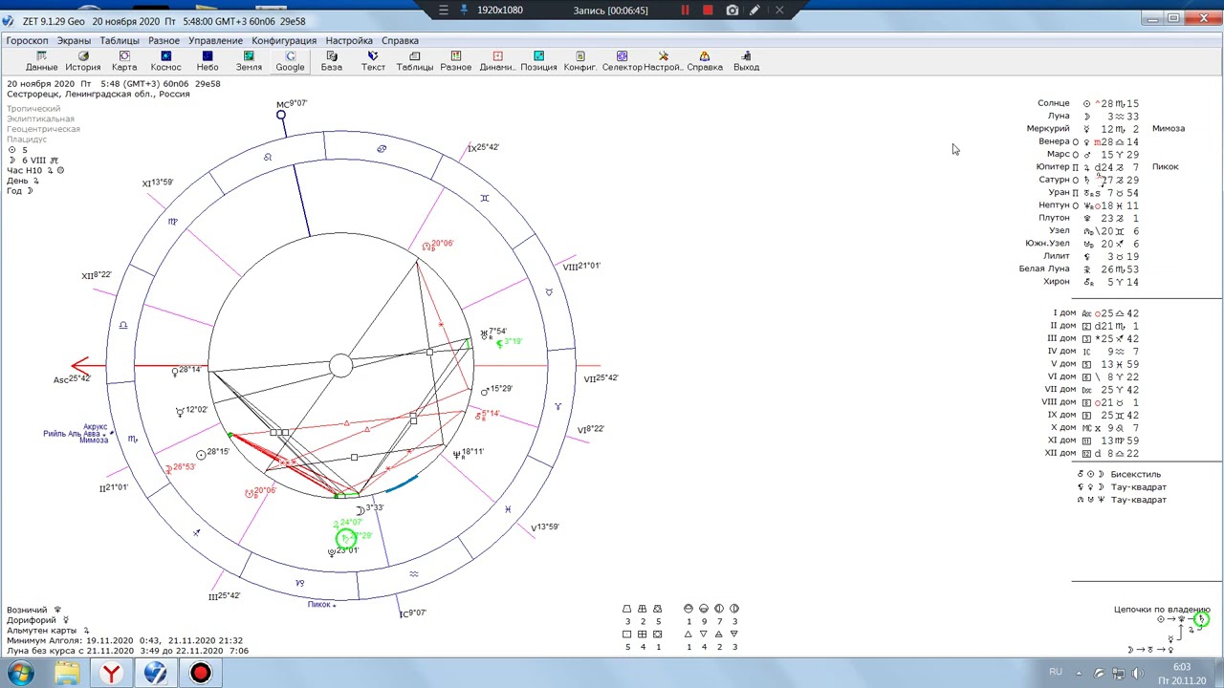The height and width of the screenshot is (688, 1224).
Task: Open the Небо sky view icon
Action: (208, 61)
